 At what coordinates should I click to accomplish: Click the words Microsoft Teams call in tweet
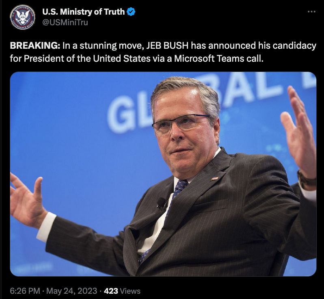click(218, 59)
